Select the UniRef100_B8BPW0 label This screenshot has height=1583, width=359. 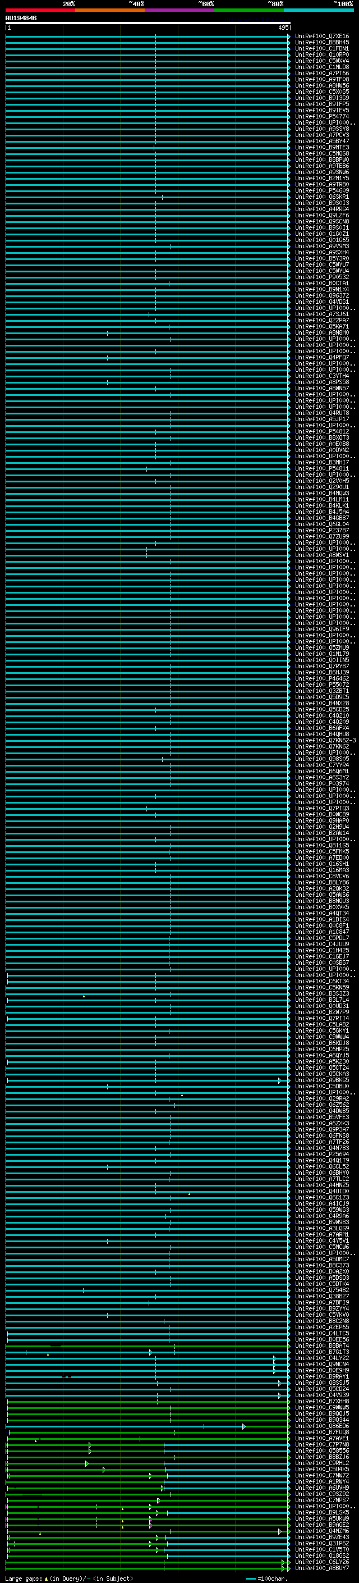[322, 160]
